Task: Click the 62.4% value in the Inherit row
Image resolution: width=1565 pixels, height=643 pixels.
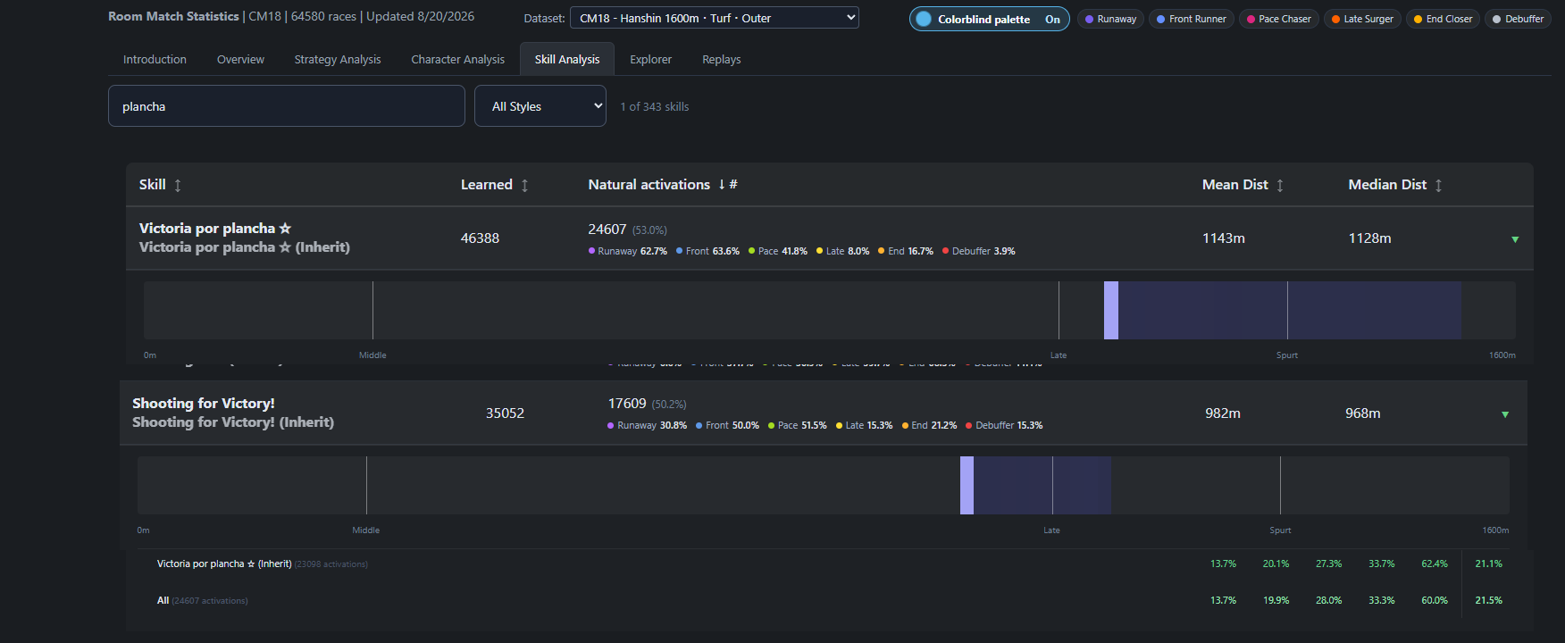Action: click(x=1435, y=564)
